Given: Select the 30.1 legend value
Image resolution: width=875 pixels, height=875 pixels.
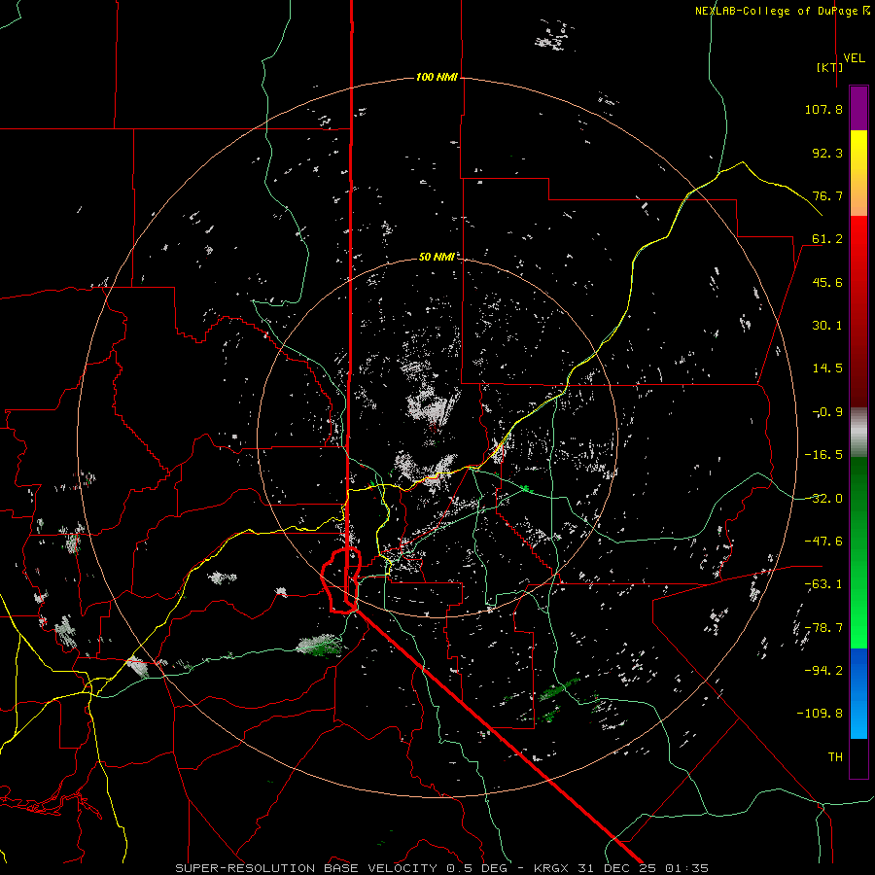Looking at the screenshot, I should click(x=827, y=326).
